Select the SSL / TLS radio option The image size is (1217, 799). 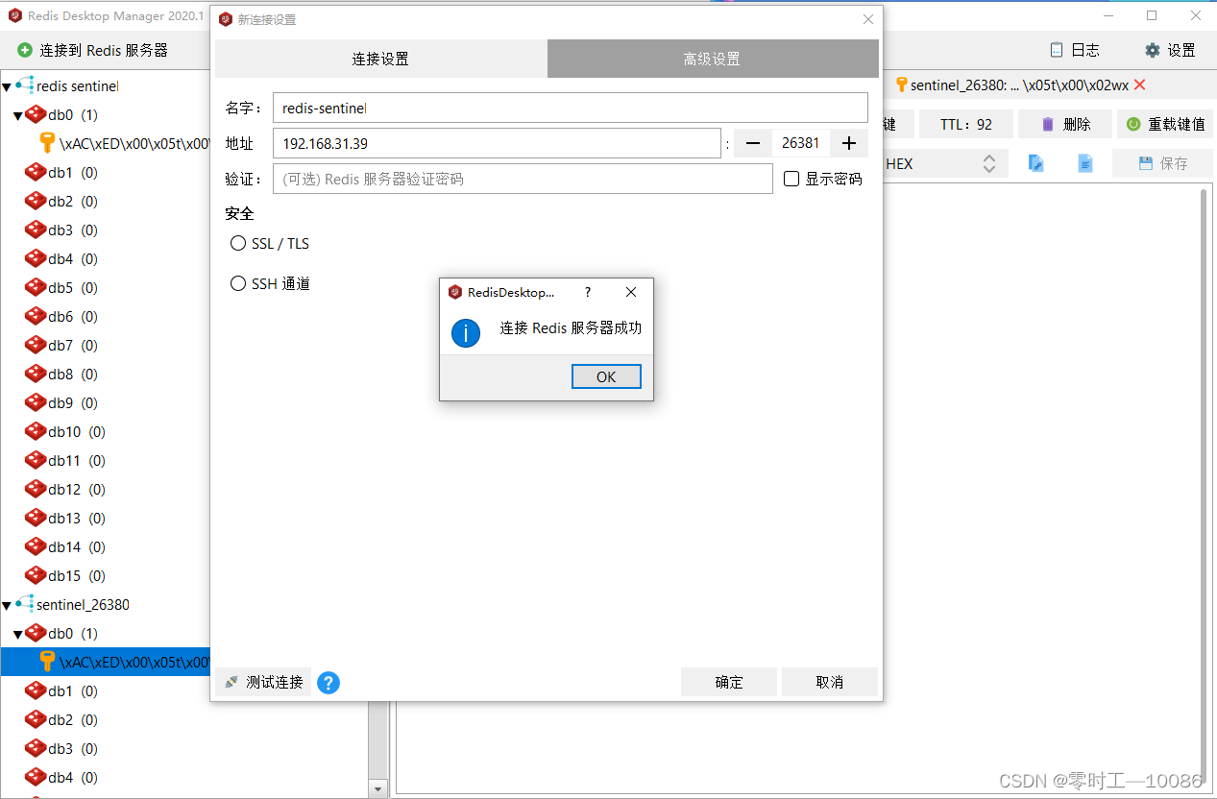(x=238, y=244)
